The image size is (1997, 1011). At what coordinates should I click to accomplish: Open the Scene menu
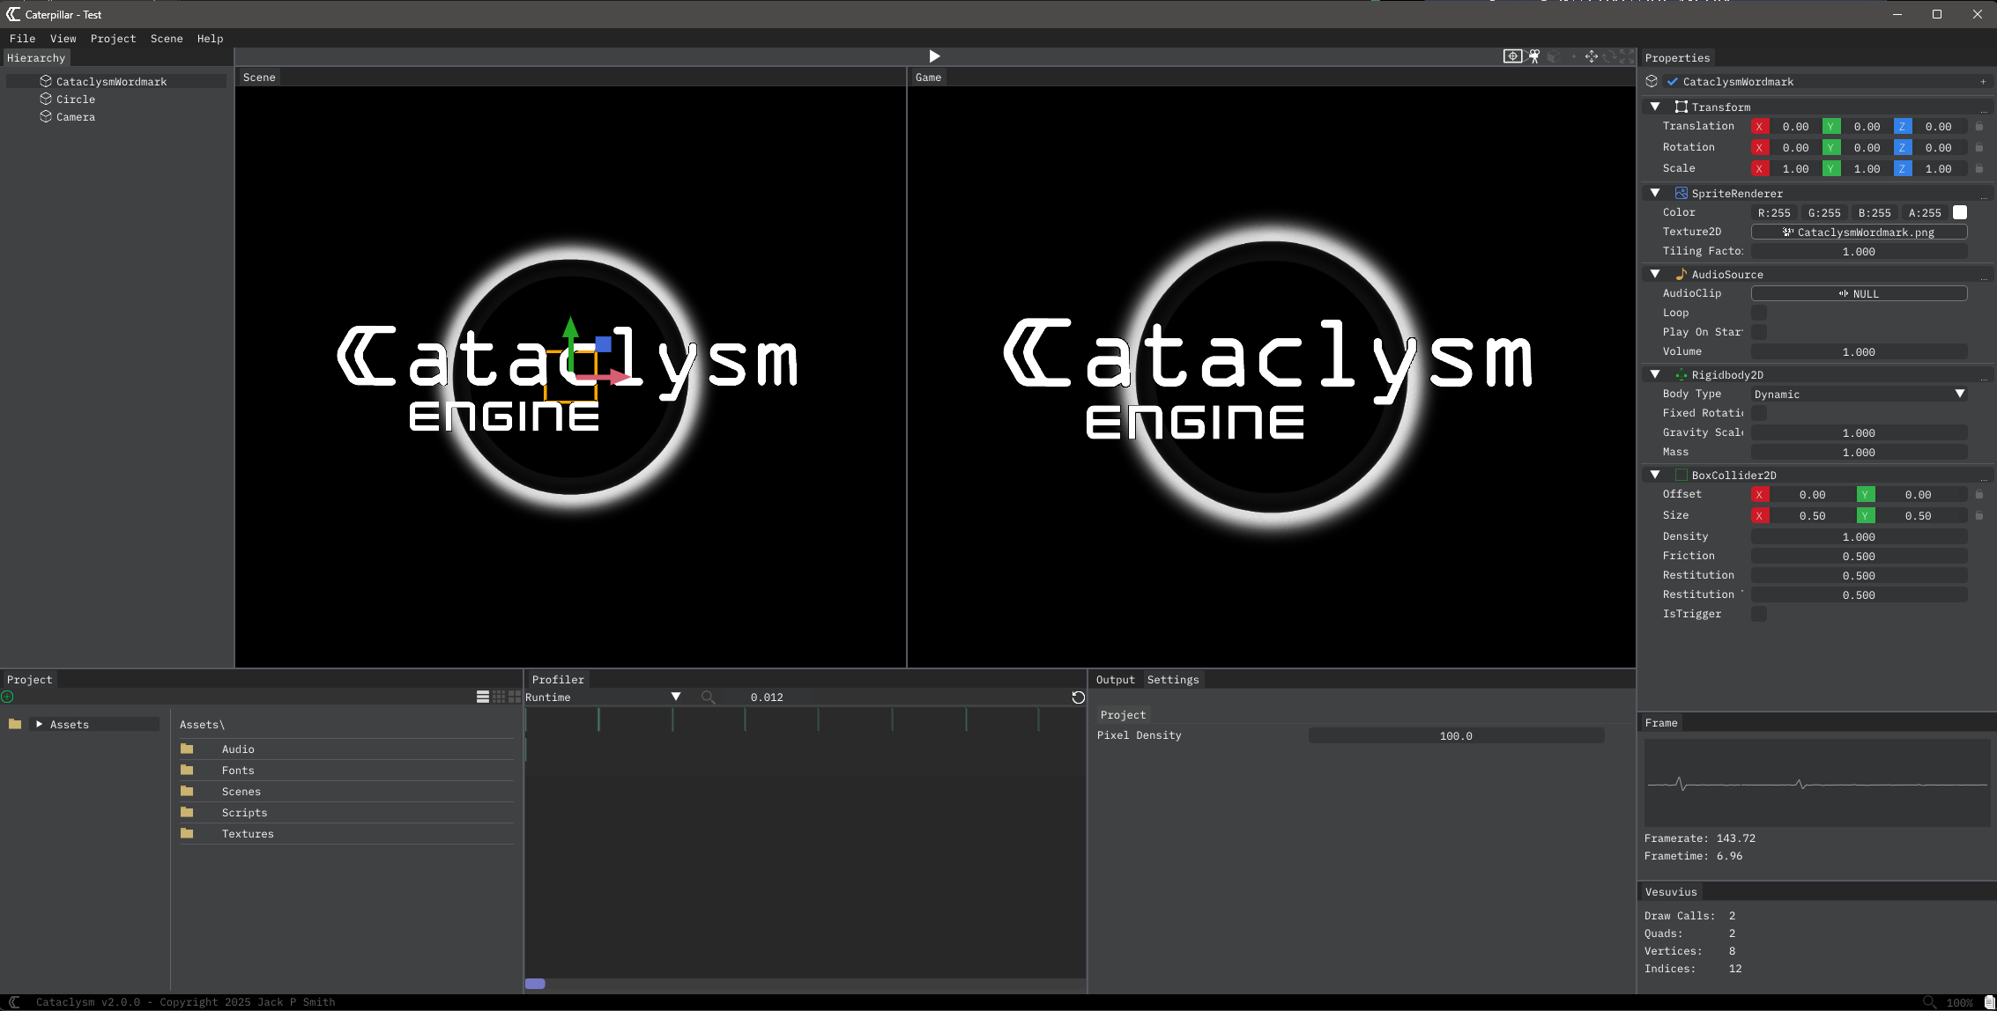point(167,39)
